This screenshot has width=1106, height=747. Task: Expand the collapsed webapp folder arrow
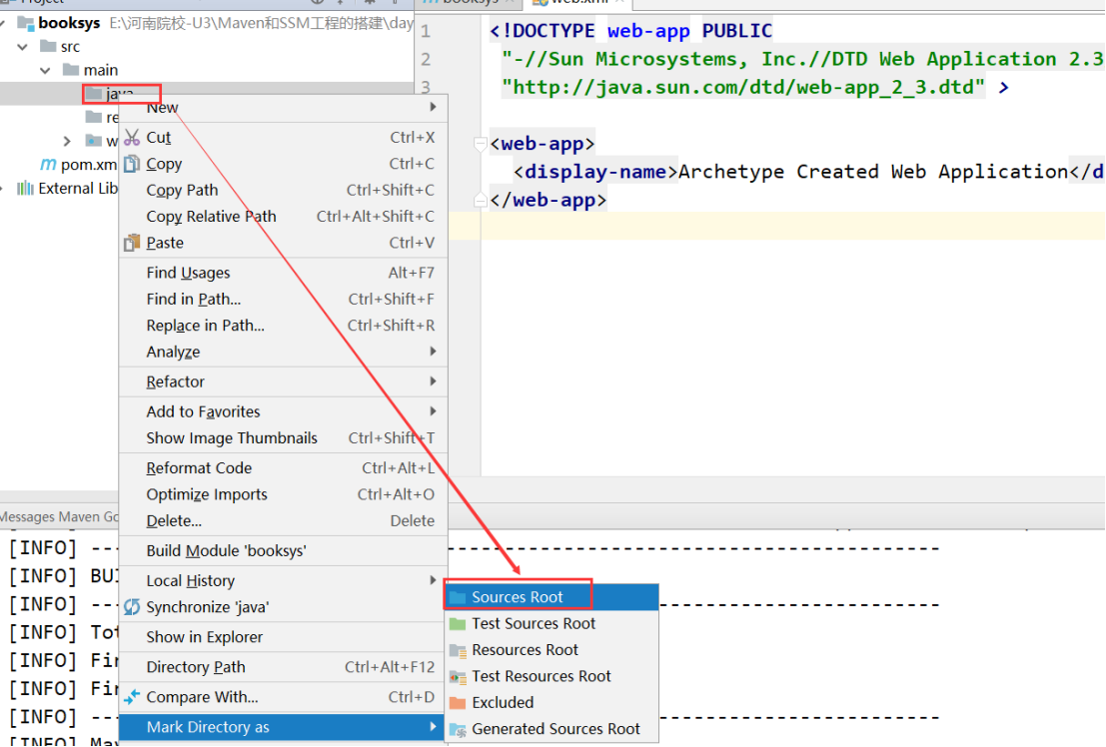[67, 141]
